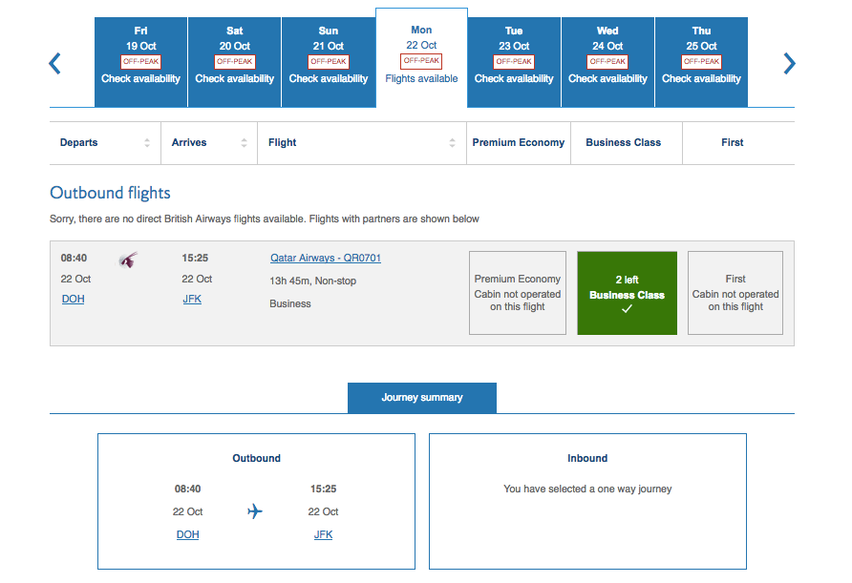Sort flights by Departs column arrows
The image size is (852, 583).
pos(147,143)
